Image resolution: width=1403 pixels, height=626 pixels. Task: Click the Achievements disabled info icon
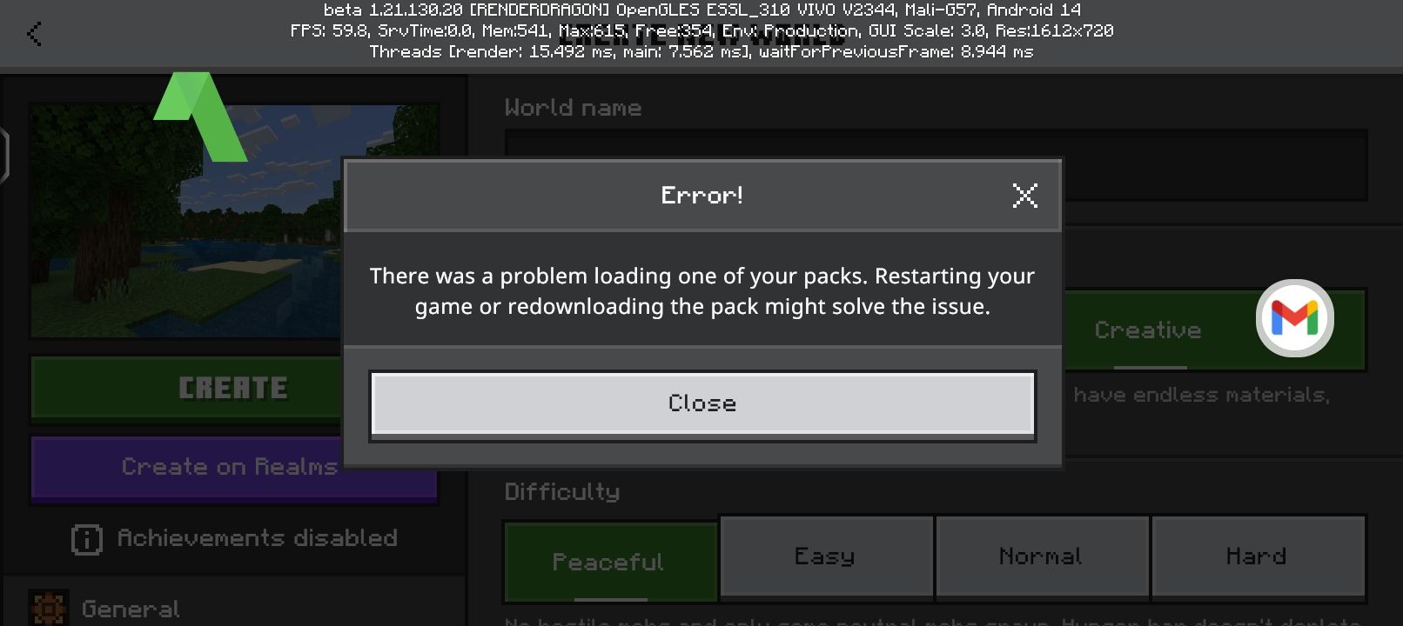click(x=86, y=540)
